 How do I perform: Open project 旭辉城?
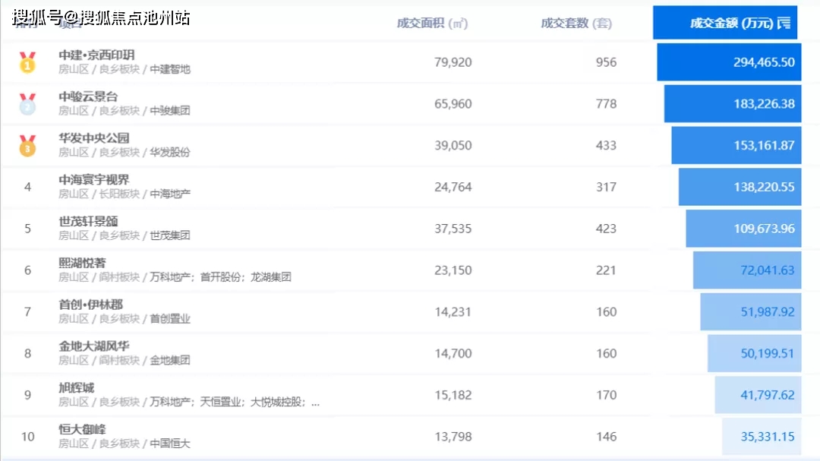[77, 388]
